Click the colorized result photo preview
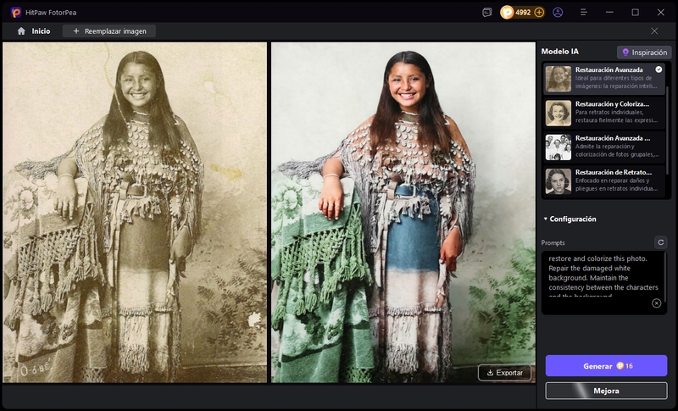Image resolution: width=678 pixels, height=411 pixels. point(403,212)
